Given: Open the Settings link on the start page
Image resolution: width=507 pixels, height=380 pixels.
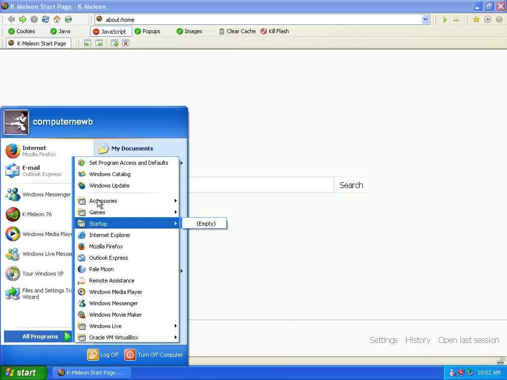Looking at the screenshot, I should [x=384, y=340].
